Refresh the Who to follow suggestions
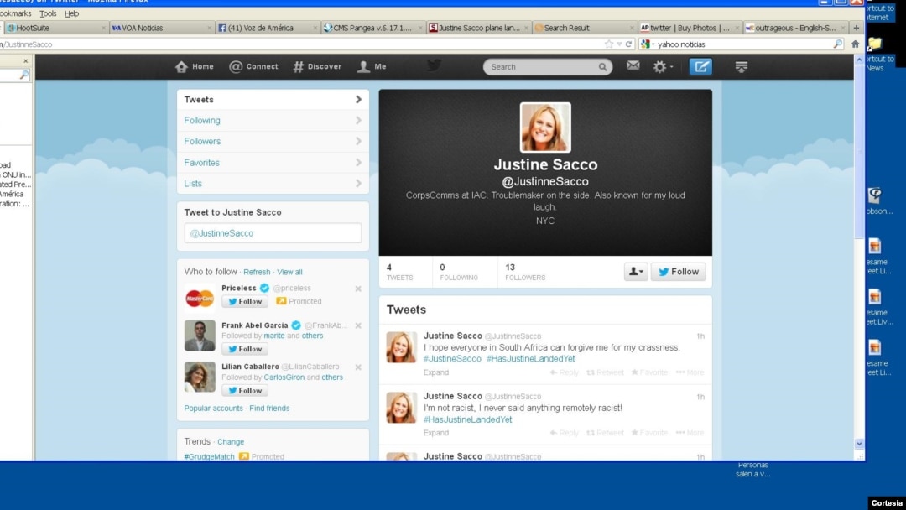This screenshot has width=906, height=510. [x=257, y=272]
